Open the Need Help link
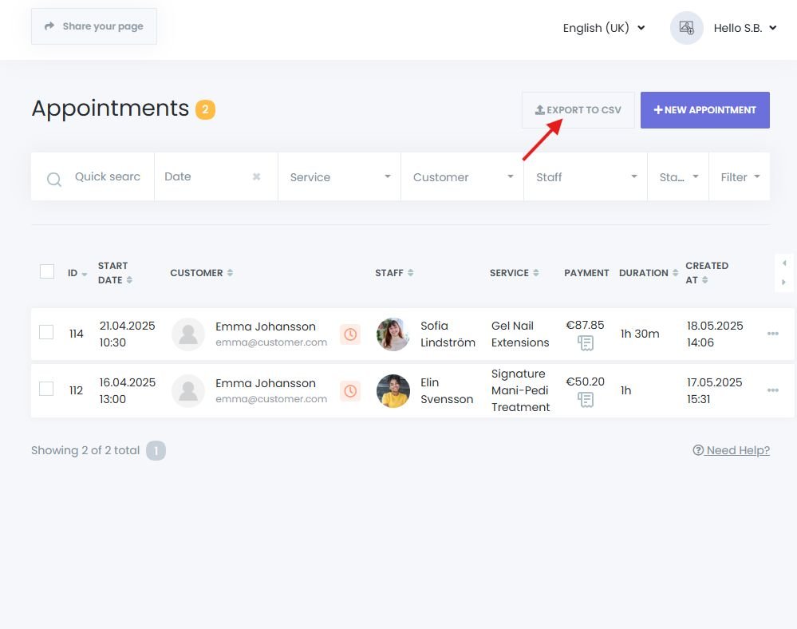The image size is (797, 629). point(736,450)
